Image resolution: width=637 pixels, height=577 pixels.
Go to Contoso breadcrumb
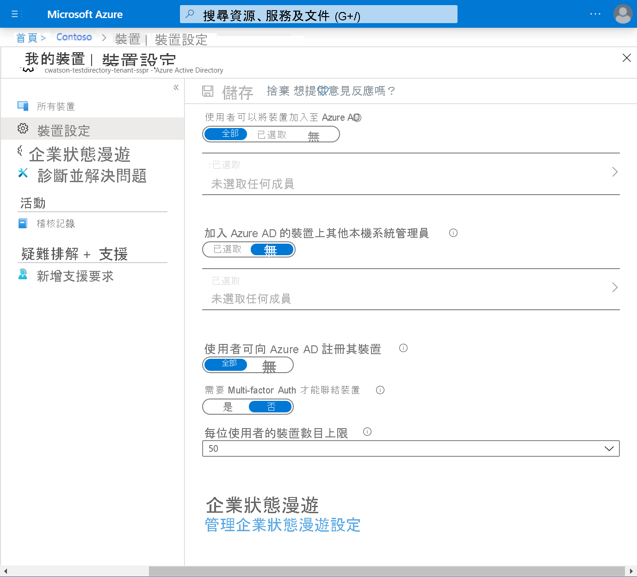(74, 37)
